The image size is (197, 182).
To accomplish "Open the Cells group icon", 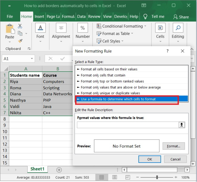I will click(160, 28).
